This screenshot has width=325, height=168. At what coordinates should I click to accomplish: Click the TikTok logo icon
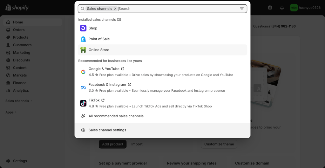83,103
